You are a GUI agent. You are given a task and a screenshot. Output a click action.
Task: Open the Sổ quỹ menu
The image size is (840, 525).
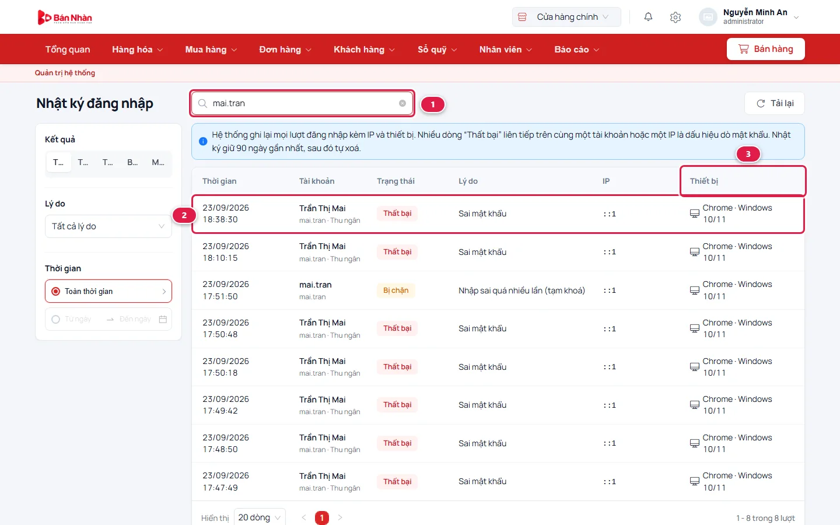pyautogui.click(x=437, y=50)
